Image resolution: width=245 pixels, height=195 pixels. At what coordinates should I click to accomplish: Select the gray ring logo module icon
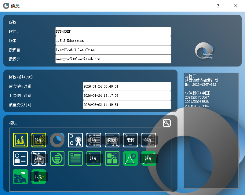point(57,140)
